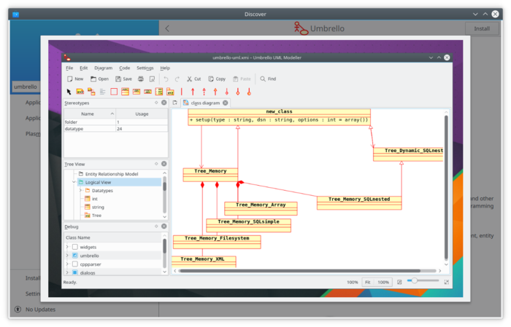Select the Tree_Memory class box
This screenshot has height=327, width=511.
point(210,175)
